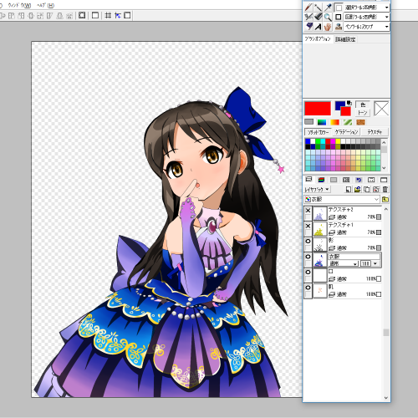Swap foreground and background colors
Image resolution: width=418 pixels, height=418 pixels.
[x=349, y=103]
